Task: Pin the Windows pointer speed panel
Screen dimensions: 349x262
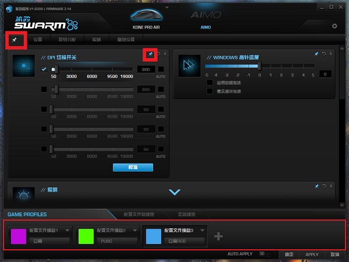Action: click(316, 54)
